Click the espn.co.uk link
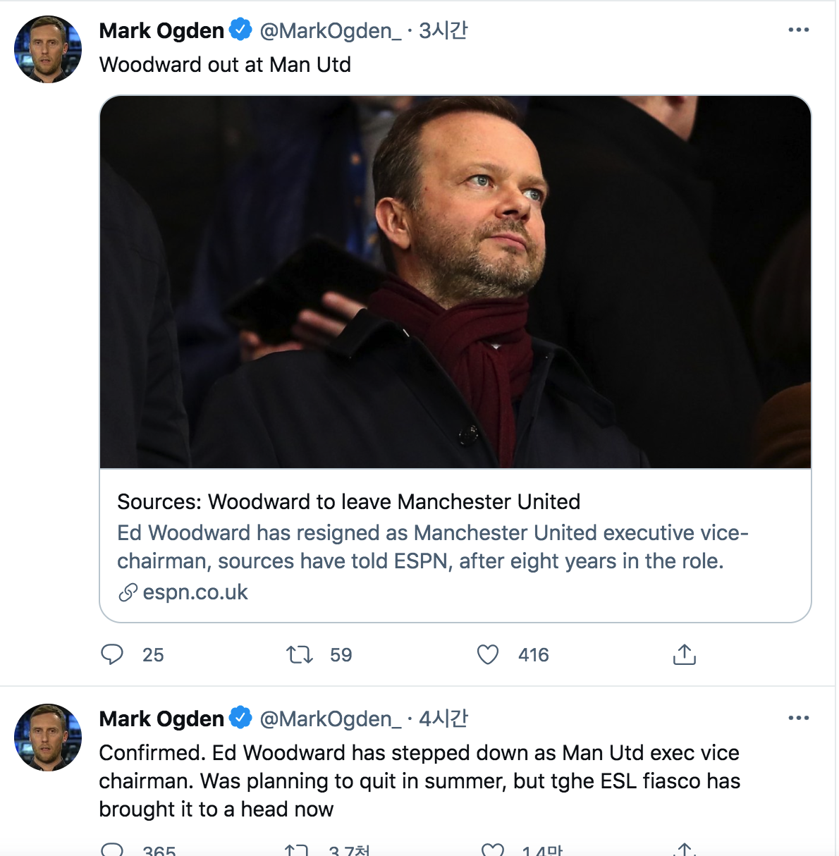 pos(195,592)
